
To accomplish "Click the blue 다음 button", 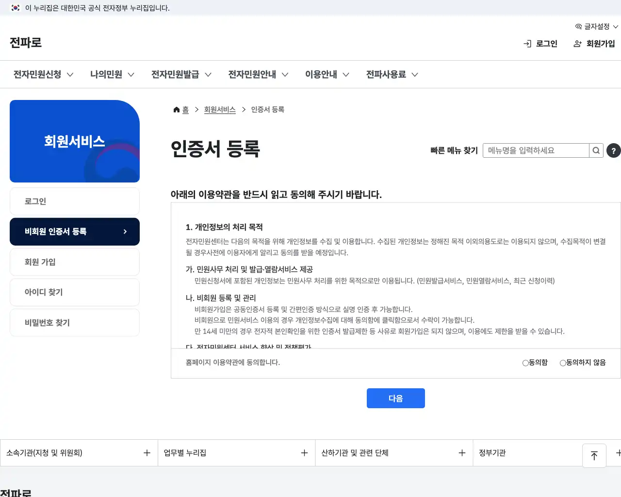I will coord(396,398).
